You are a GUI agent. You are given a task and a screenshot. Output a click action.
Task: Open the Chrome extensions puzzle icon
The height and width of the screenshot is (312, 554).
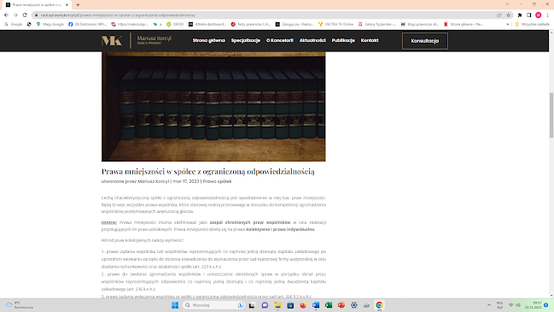coord(520,15)
